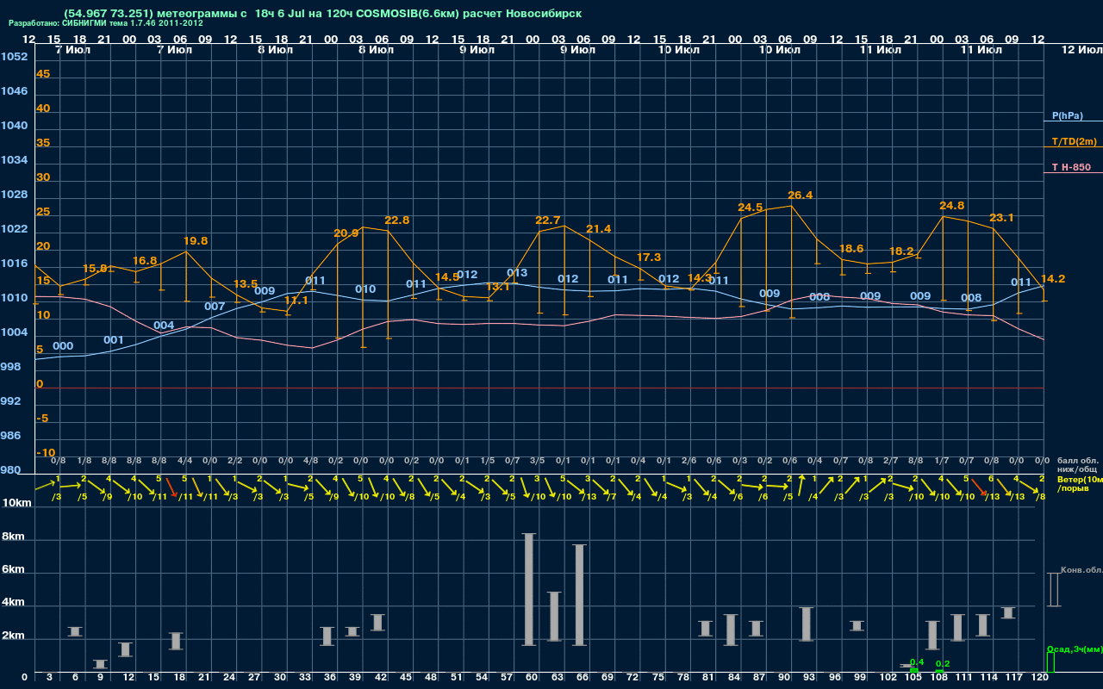Viewport: 1103px width, 689px height.
Task: Select the cloud bar above hour 63
Action: (554, 617)
